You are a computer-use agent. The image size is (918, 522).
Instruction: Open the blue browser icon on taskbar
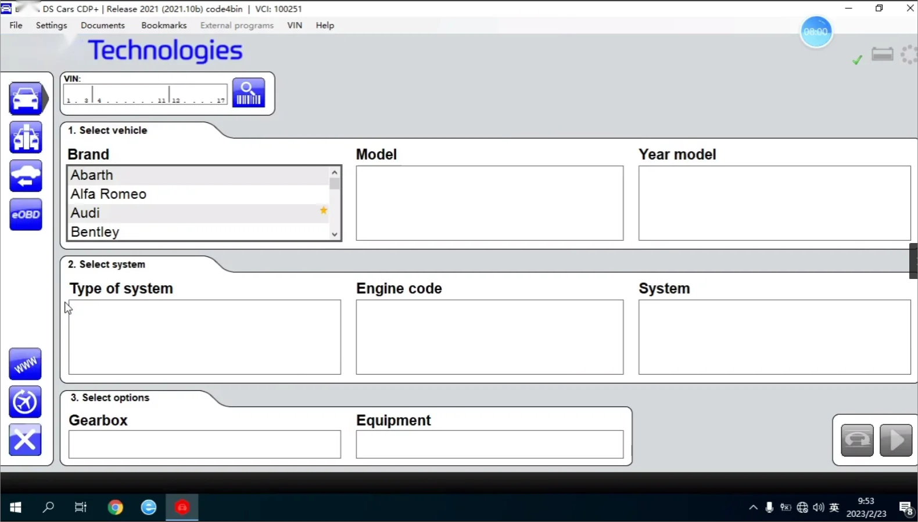coord(149,507)
